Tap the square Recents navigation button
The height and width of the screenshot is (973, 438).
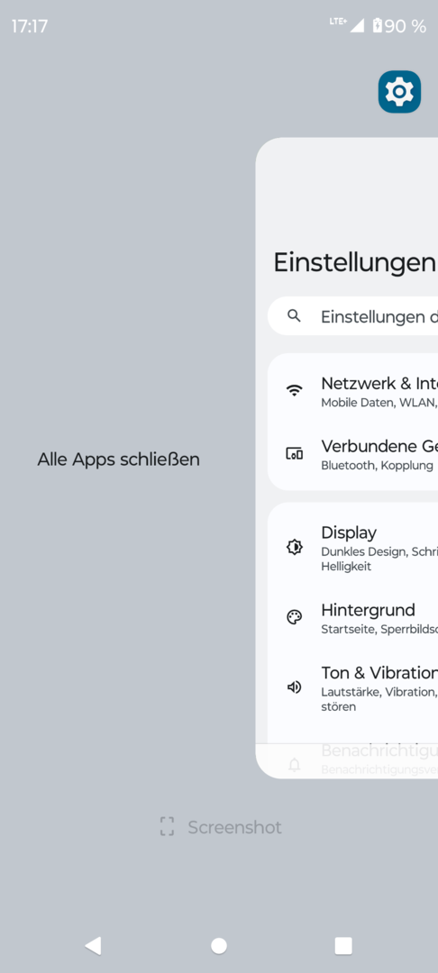click(x=343, y=946)
